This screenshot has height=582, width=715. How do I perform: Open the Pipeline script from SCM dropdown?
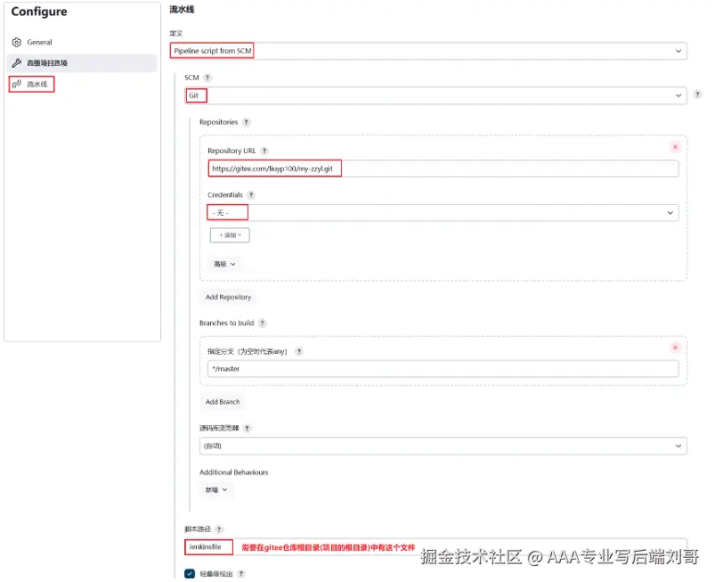coord(428,51)
